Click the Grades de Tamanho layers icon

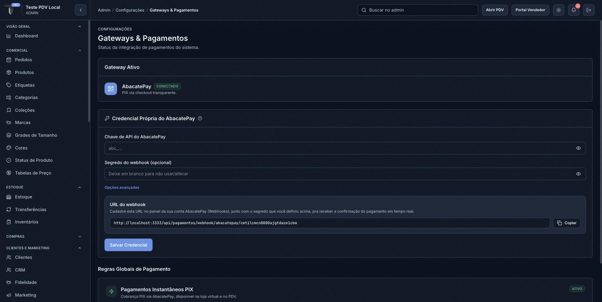point(9,135)
